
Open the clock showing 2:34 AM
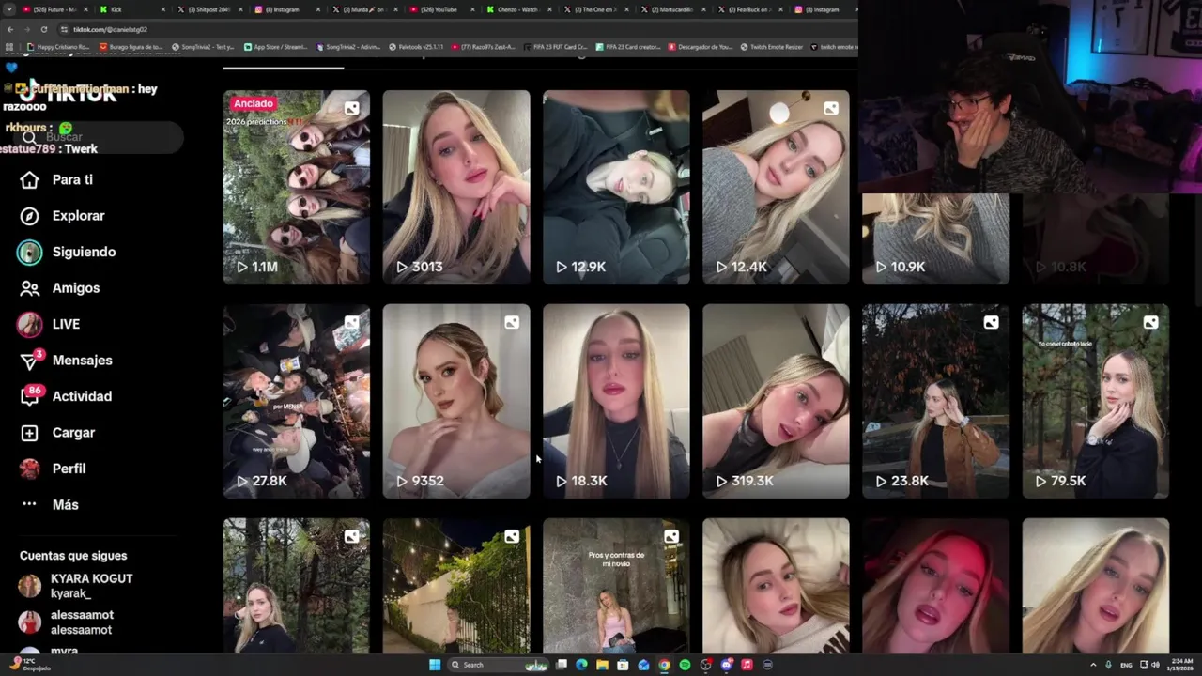(1180, 665)
